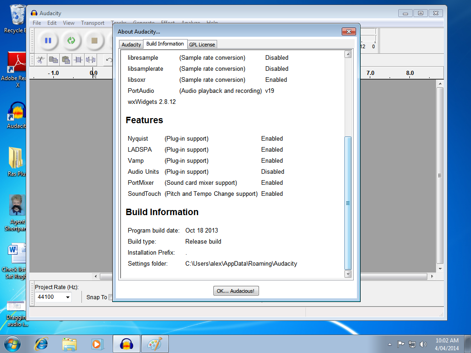The image size is (471, 353).
Task: Click the OK... Audacious! button
Action: pos(236,291)
